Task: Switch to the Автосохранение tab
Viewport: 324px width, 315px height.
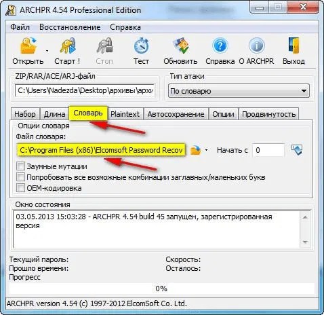Action: tap(176, 114)
